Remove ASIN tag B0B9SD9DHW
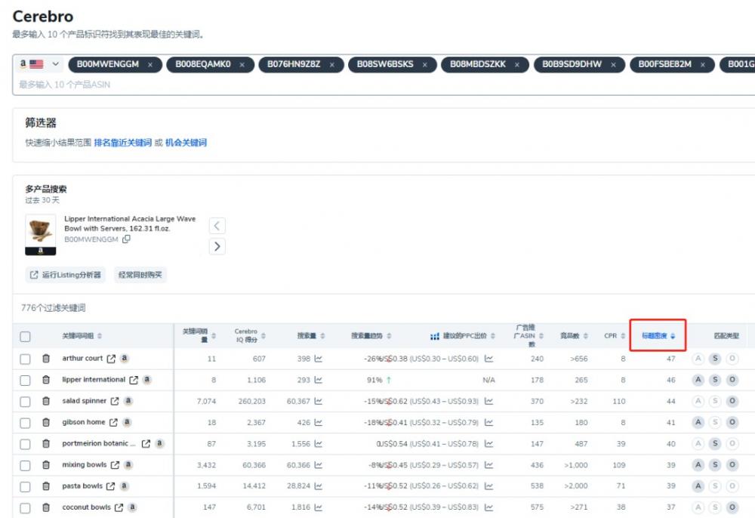This screenshot has height=518, width=755. click(x=613, y=64)
